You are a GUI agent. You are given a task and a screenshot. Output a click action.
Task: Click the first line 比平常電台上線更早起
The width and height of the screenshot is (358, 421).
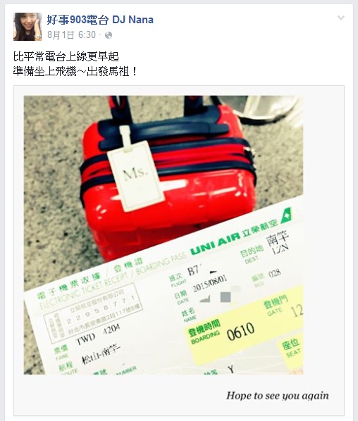click(x=66, y=56)
